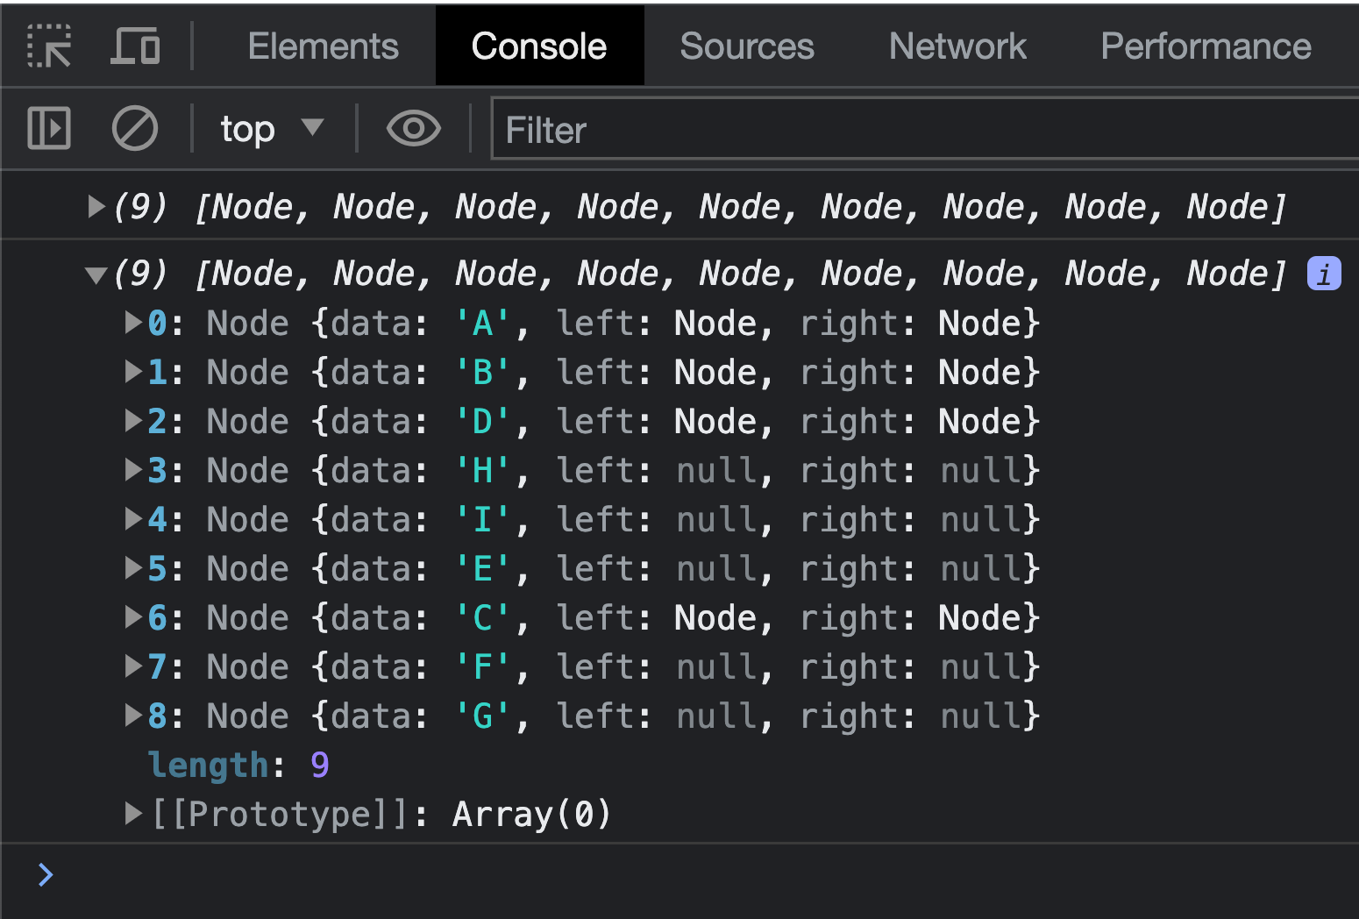Expand entry 3 with data 'H'
Screen dimensions: 1359x919
133,470
